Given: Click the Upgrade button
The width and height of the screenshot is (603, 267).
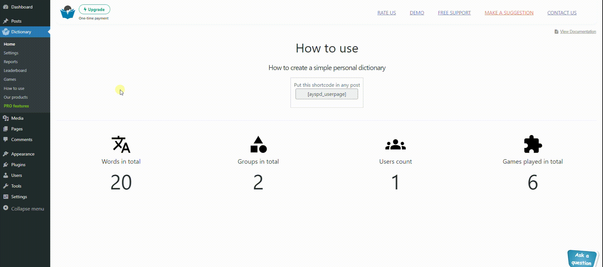Looking at the screenshot, I should click(x=94, y=9).
